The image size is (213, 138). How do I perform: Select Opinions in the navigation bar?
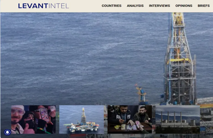184,6
